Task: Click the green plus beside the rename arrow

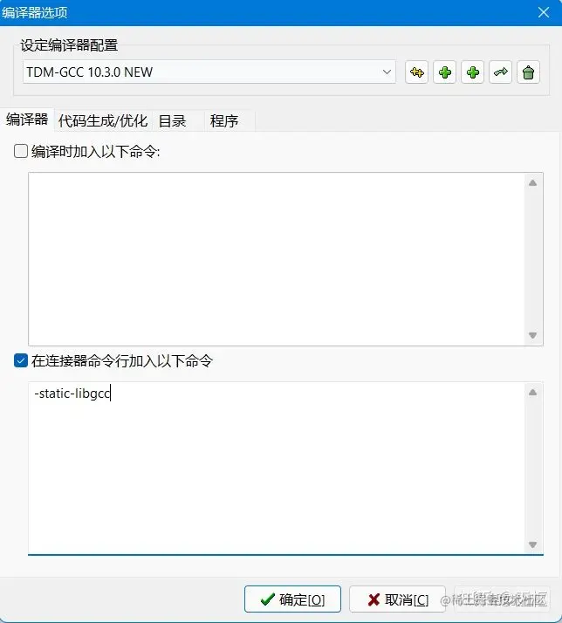Action: coord(473,72)
